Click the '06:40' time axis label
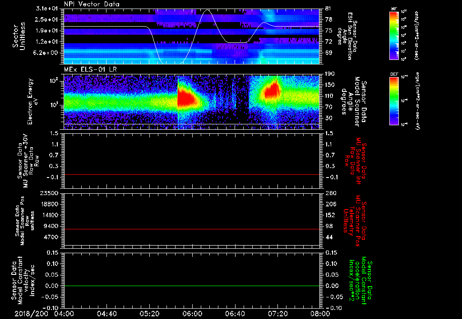 [x=235, y=314]
